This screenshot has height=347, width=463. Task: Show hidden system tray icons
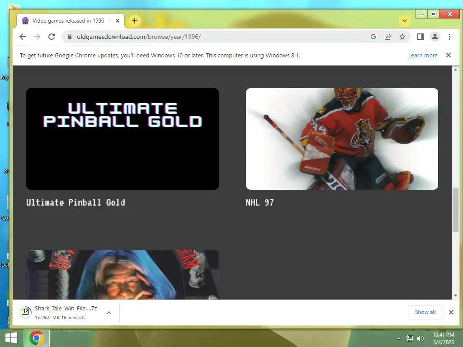coord(398,338)
